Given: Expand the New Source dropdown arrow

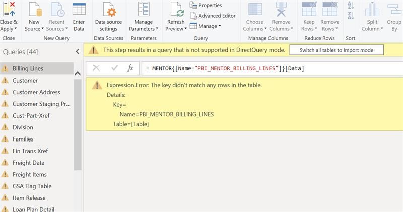Looking at the screenshot, I should [43, 29].
